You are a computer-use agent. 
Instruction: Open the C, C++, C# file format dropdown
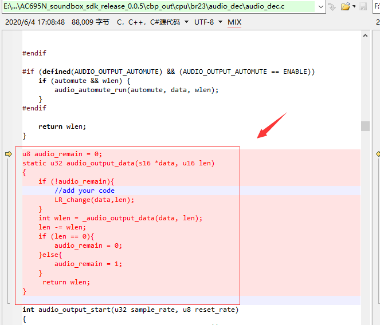(186, 22)
